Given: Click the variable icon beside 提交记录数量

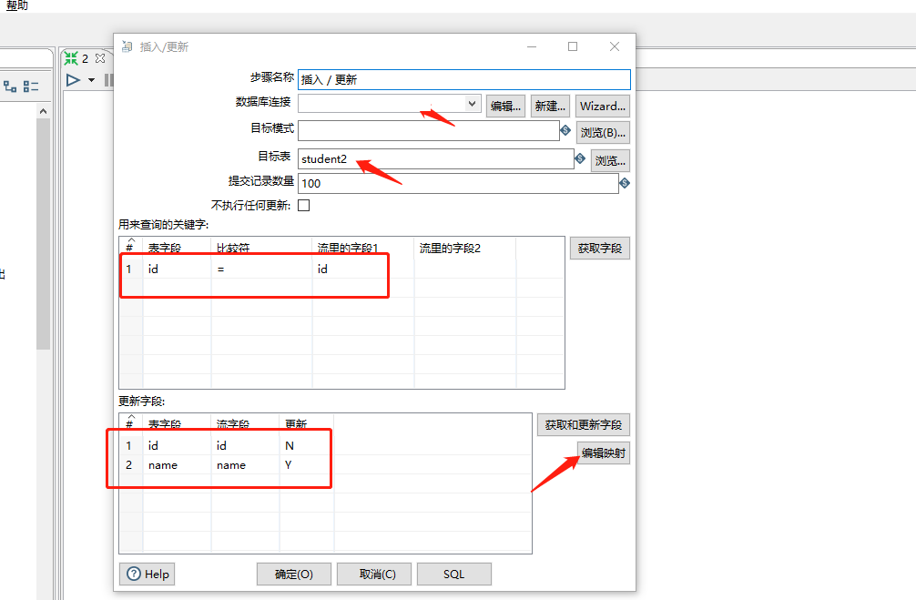Looking at the screenshot, I should coord(625,183).
